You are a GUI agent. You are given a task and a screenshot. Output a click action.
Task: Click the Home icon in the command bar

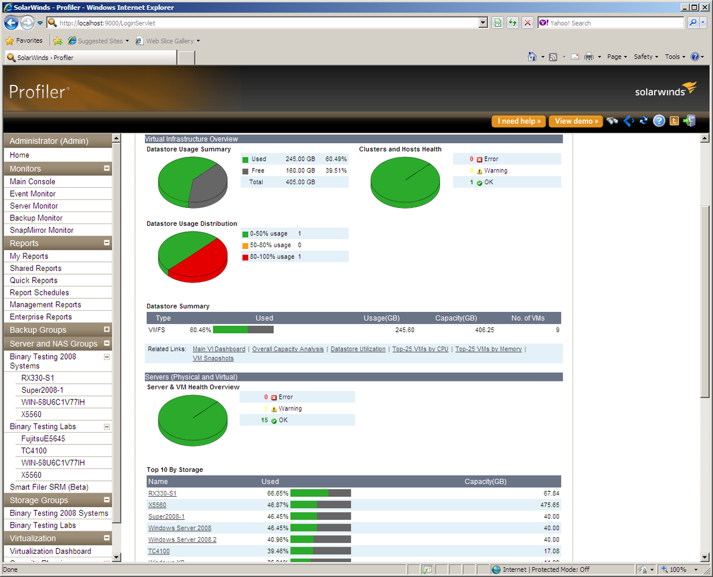[x=532, y=56]
